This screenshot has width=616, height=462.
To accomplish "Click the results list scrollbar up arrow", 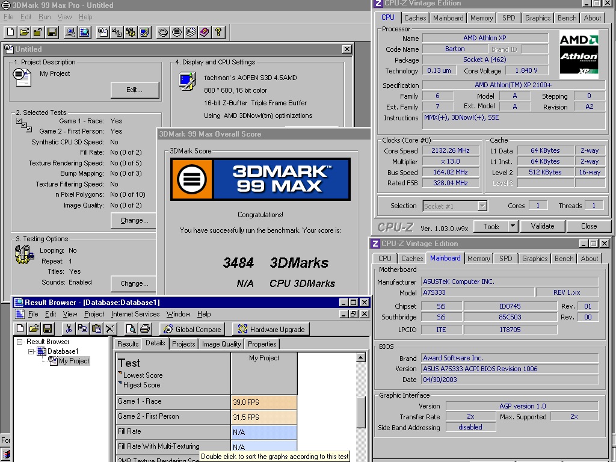I will [361, 357].
